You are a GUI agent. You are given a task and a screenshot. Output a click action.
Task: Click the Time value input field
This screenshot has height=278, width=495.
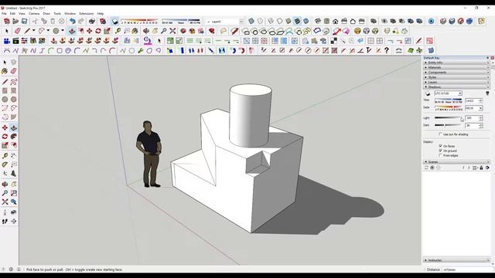tap(472, 101)
